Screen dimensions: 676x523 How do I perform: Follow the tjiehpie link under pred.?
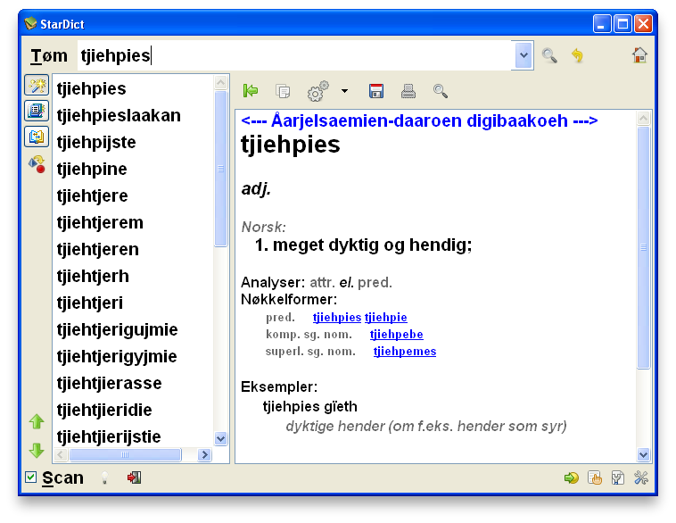tap(385, 317)
